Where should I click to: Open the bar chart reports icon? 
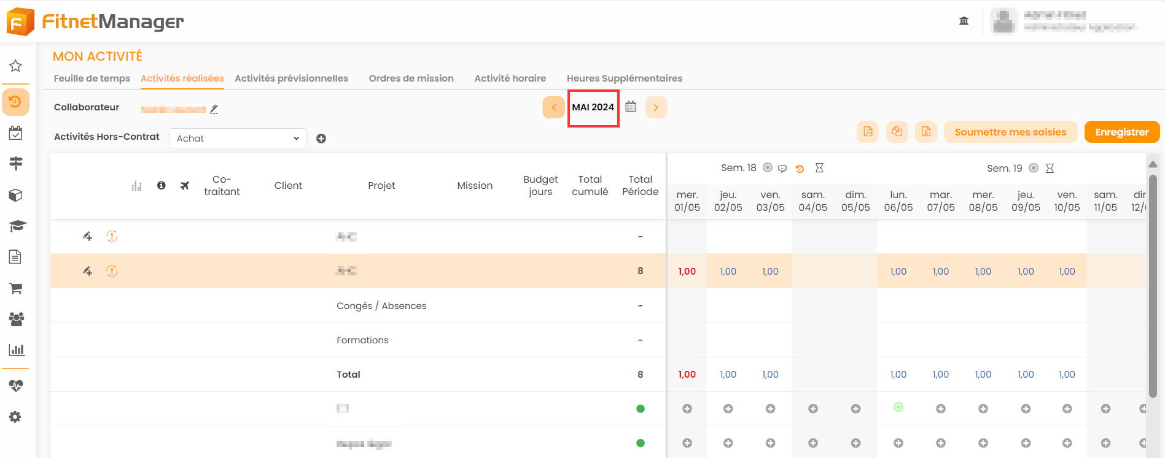click(x=16, y=350)
